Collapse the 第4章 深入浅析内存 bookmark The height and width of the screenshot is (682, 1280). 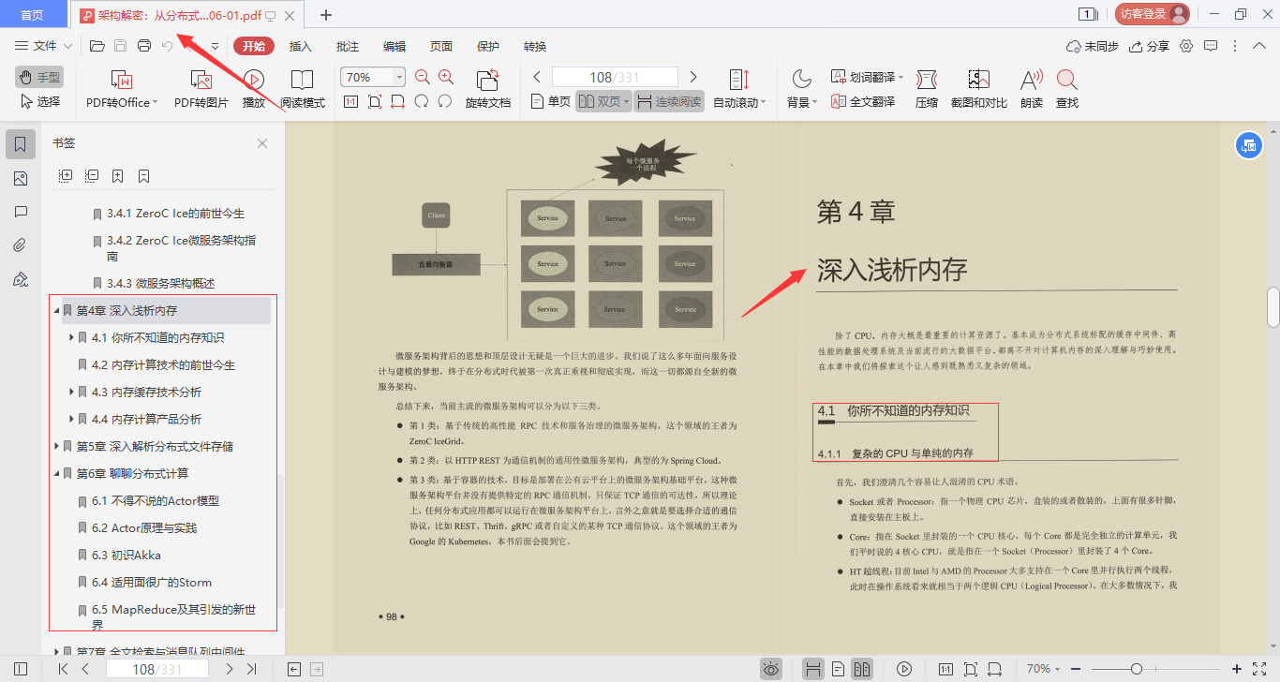pos(56,310)
